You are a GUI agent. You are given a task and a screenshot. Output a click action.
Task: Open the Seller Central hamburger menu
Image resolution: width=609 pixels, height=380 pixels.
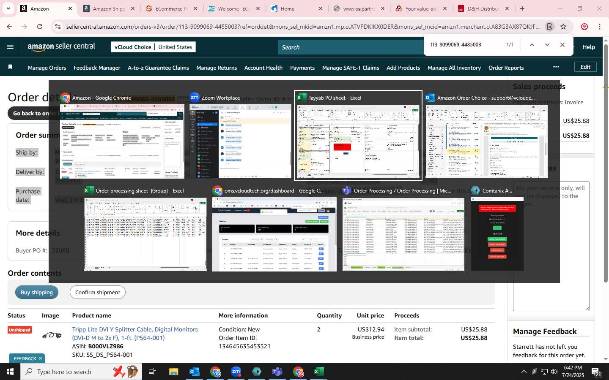(x=10, y=47)
